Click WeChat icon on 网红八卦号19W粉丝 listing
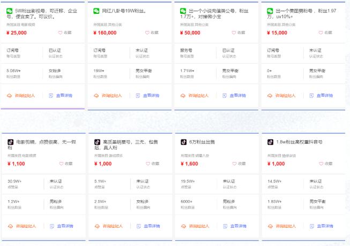Screen dimensions: 350x246 [x=97, y=11]
